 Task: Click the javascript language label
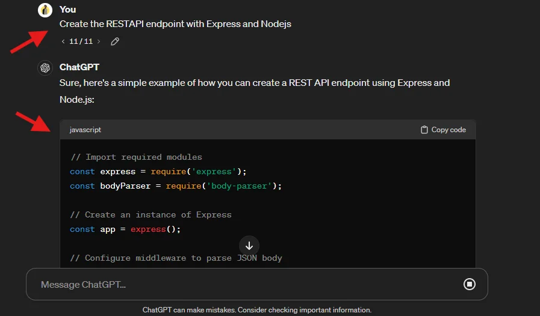coord(85,130)
